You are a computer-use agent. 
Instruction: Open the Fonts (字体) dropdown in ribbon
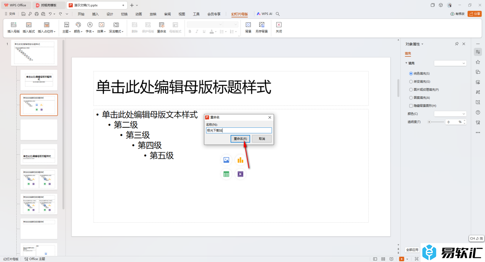(90, 31)
